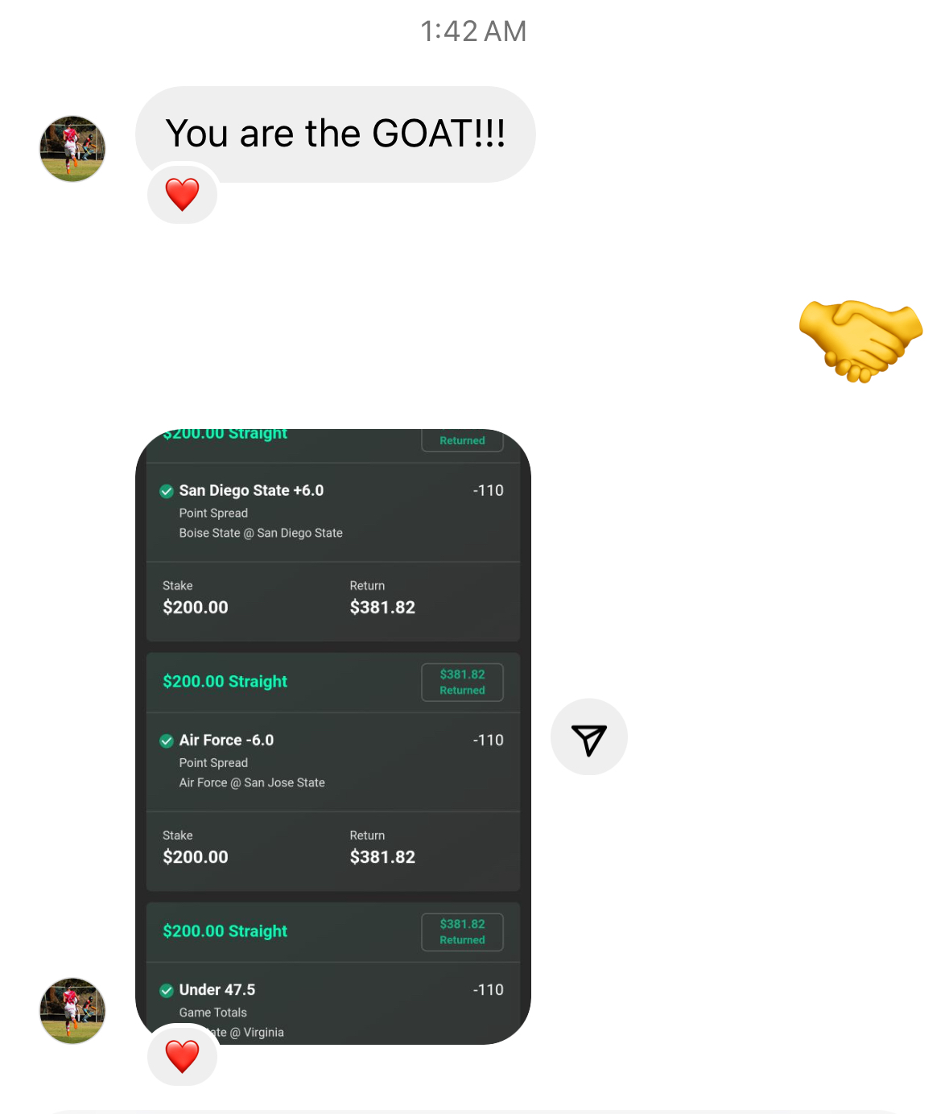This screenshot has width=949, height=1114.
Task: Tap the 1:42 AM timestamp
Action: click(x=473, y=31)
